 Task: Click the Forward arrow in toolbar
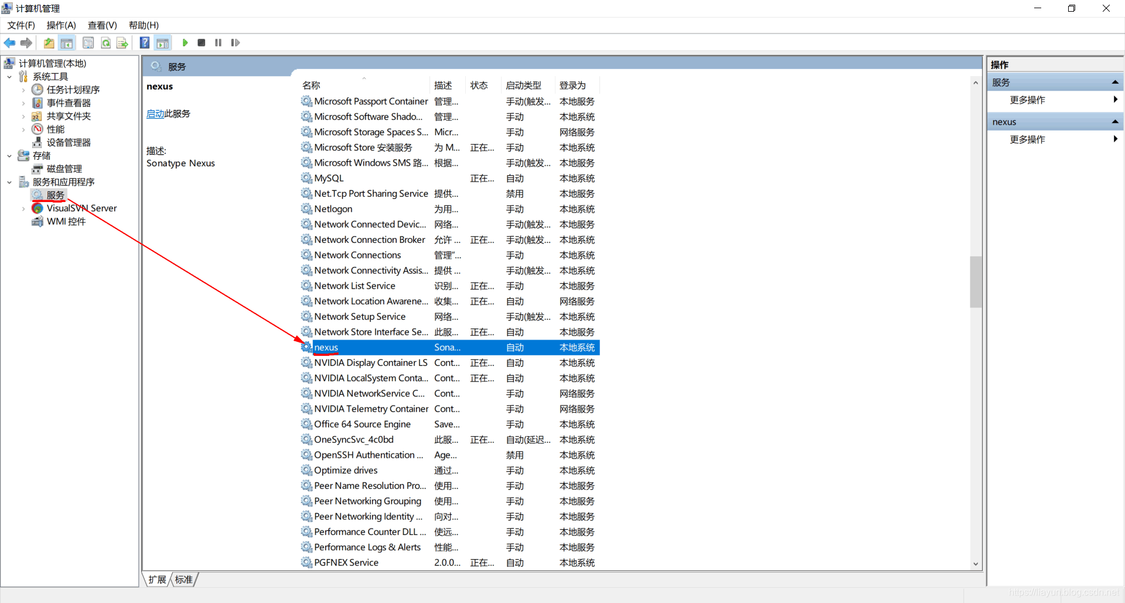point(26,43)
